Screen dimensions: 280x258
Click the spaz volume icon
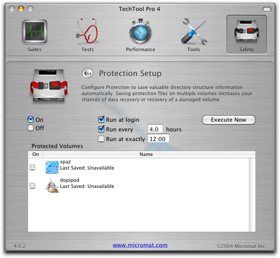(x=52, y=167)
